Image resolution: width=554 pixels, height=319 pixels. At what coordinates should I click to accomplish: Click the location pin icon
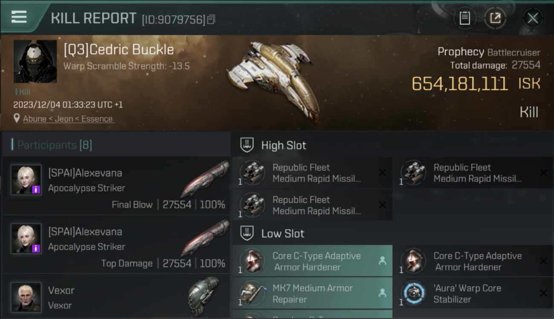[x=17, y=118]
